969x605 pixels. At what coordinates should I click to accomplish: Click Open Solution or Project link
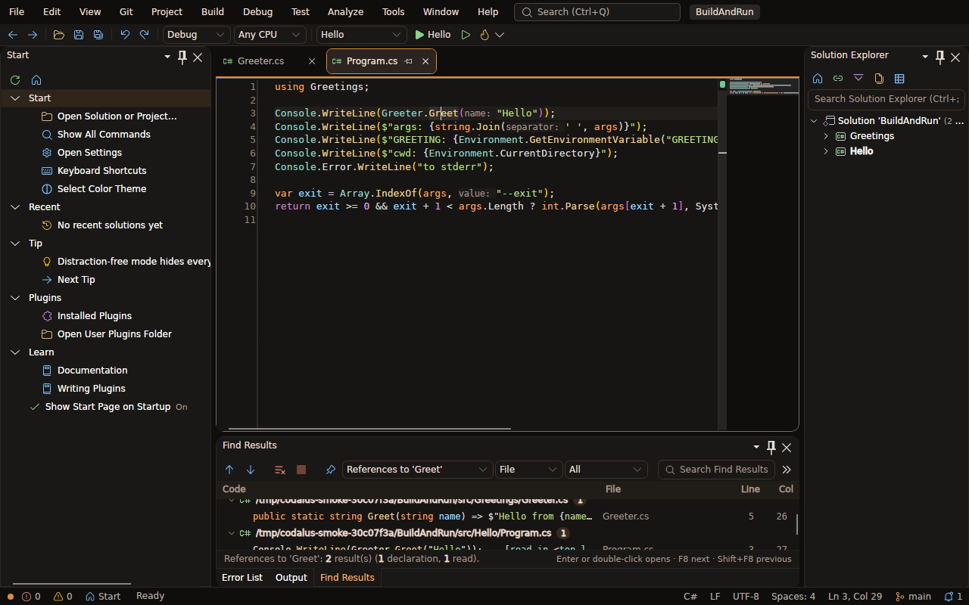pyautogui.click(x=117, y=116)
